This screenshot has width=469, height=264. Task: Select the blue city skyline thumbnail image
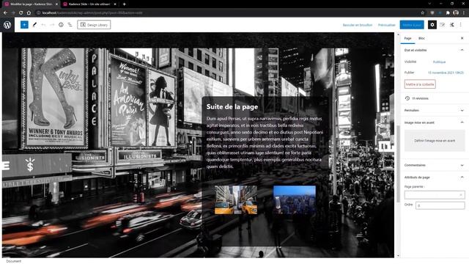pyautogui.click(x=294, y=199)
